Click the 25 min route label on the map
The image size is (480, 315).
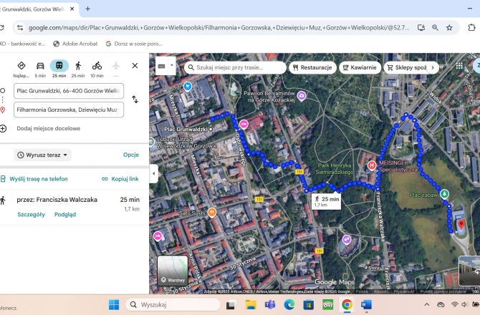click(x=326, y=201)
